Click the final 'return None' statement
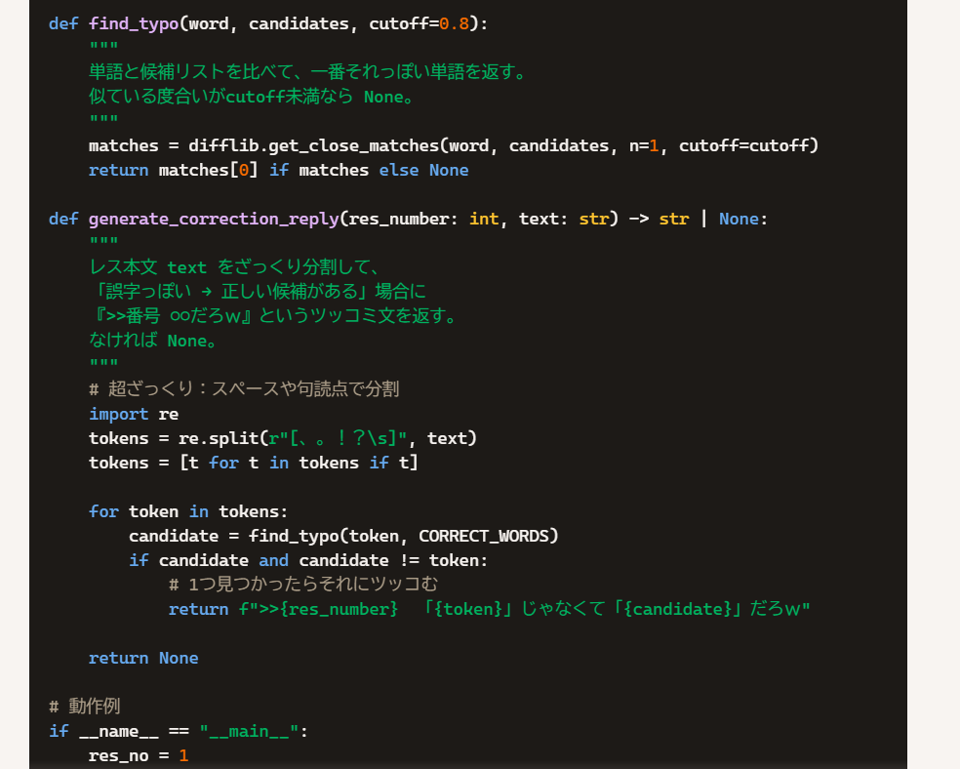The image size is (960, 769). tap(143, 658)
